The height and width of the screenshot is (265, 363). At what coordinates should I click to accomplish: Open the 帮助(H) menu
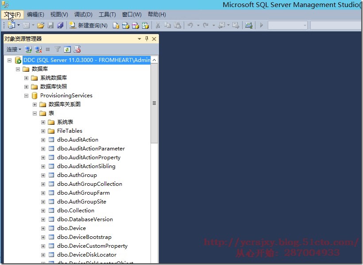pos(157,15)
